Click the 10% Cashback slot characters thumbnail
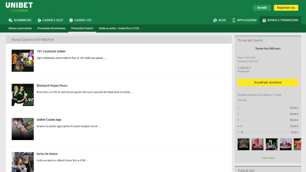This screenshot has height=172, width=306. tap(23, 61)
